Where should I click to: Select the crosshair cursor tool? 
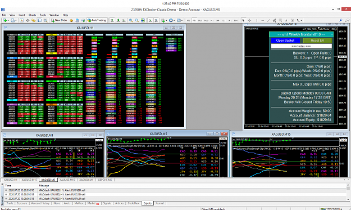[249, 20]
